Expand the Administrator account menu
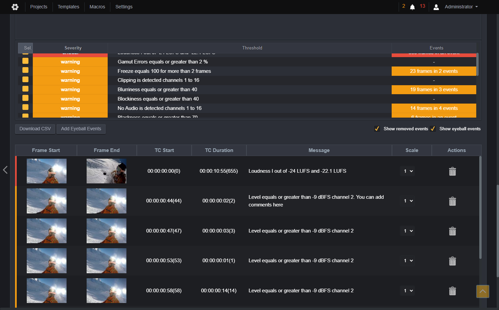Viewport: 499px width, 310px height. 461,7
